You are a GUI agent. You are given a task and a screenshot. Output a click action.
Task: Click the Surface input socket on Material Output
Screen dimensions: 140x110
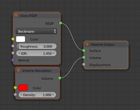[x=84, y=50]
